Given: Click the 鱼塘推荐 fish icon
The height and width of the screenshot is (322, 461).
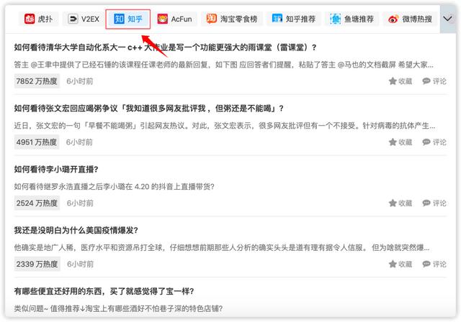Looking at the screenshot, I should [x=335, y=19].
